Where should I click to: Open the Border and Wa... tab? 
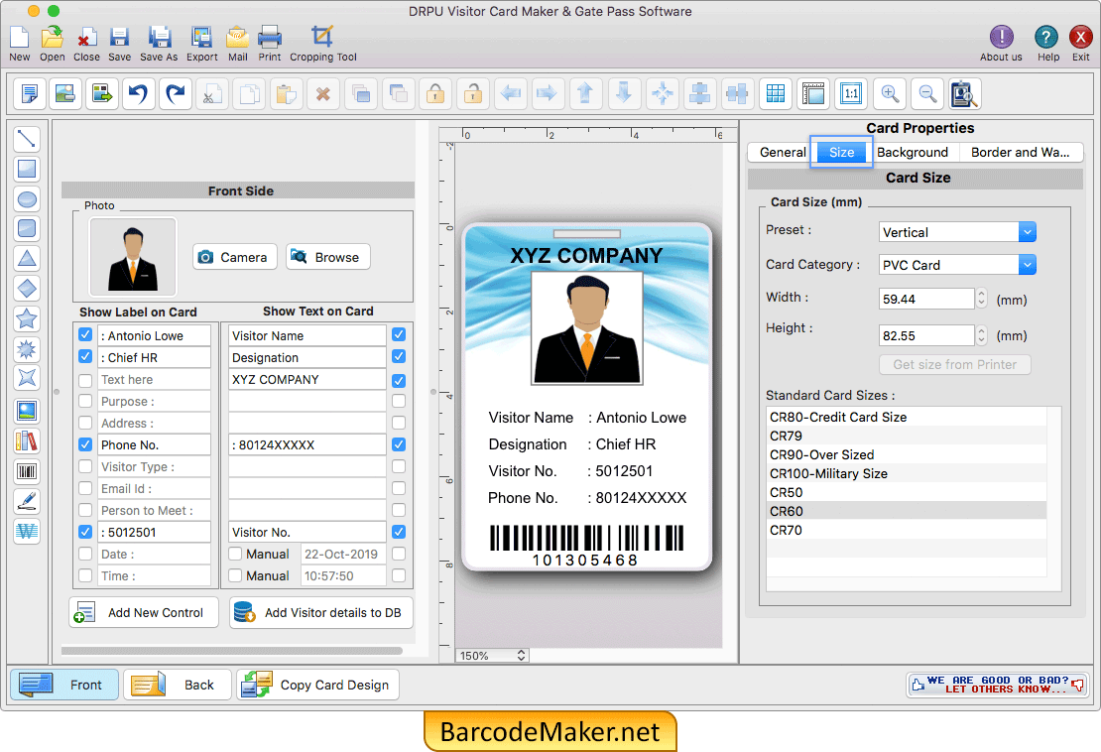coord(1021,153)
